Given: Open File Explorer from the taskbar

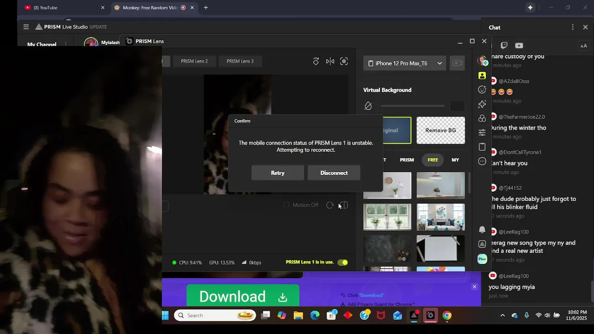Looking at the screenshot, I should pyautogui.click(x=298, y=315).
